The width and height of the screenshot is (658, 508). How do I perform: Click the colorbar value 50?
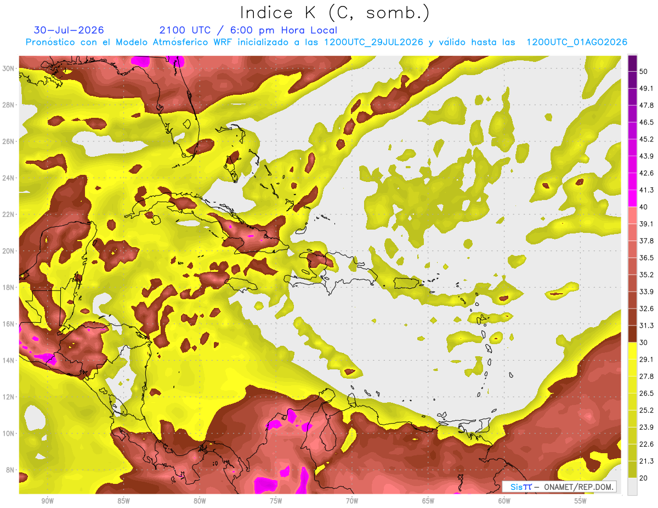tap(644, 71)
